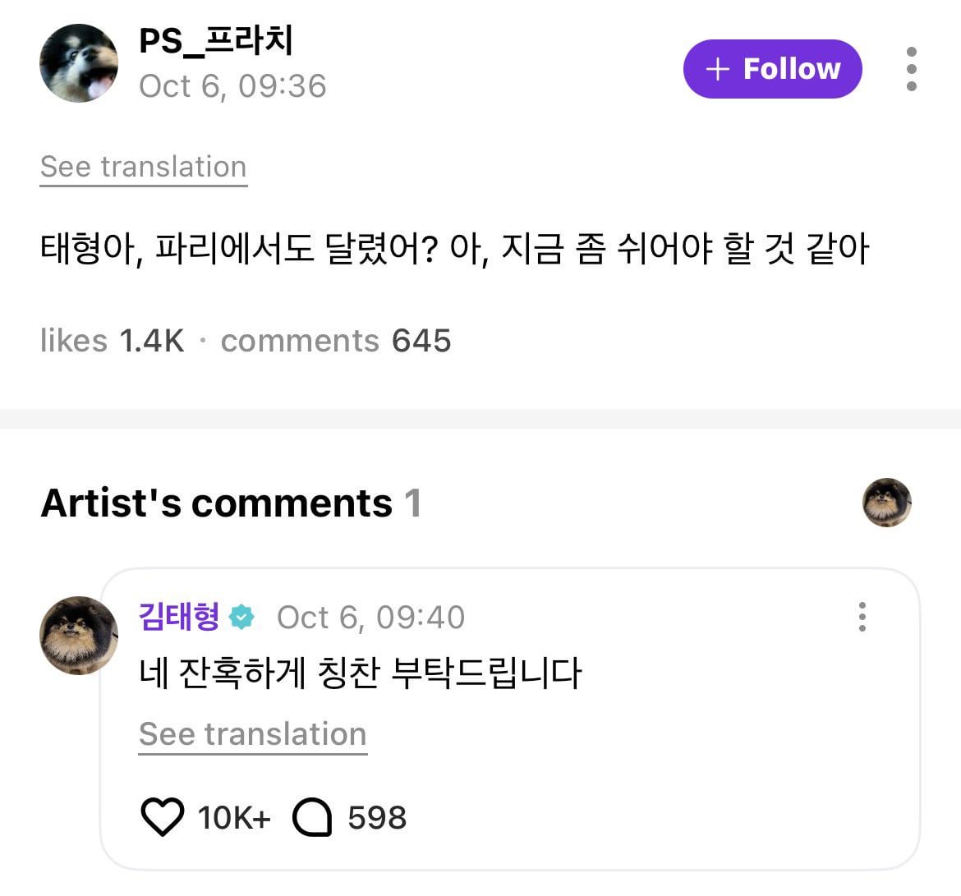Click the Oct 6, 09:36 post timestamp
Viewport: 961px width, 896px height.
[x=232, y=86]
